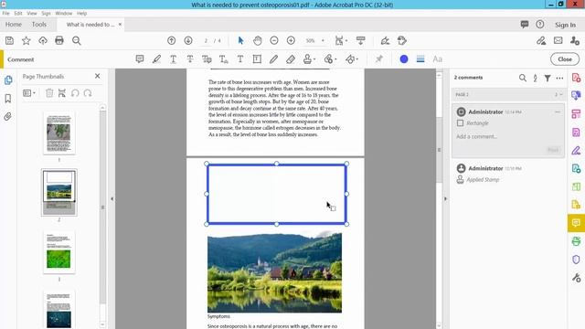This screenshot has height=329, width=585.
Task: Select the Text box tool
Action: coord(257,59)
